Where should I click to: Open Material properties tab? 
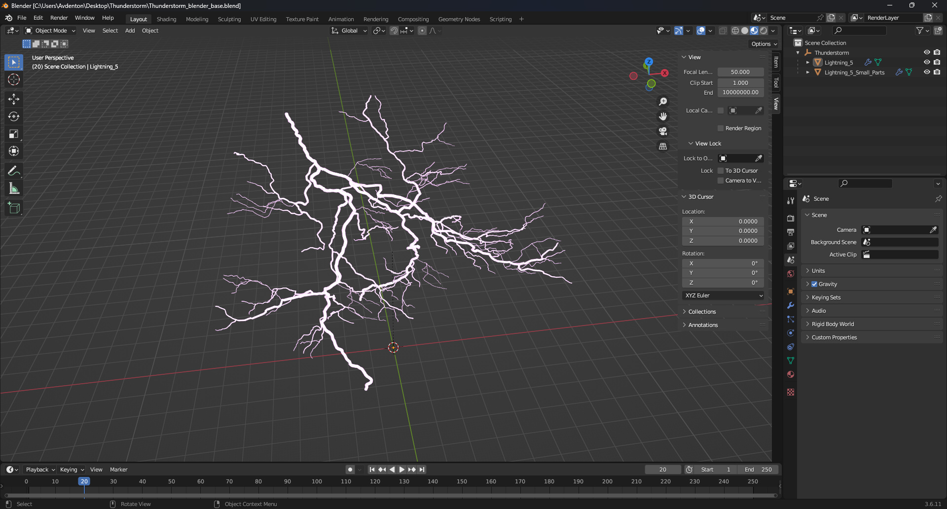(x=791, y=374)
